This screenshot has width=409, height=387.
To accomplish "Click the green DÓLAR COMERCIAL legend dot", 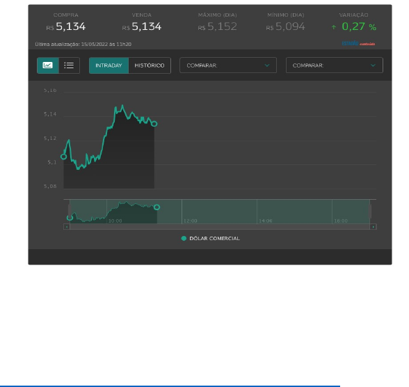I will pos(184,238).
